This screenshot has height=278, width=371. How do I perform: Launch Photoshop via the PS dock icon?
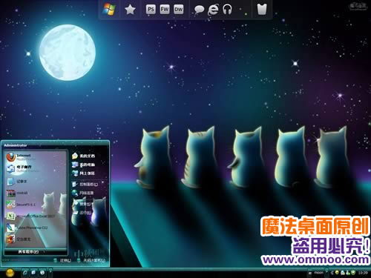(151, 10)
